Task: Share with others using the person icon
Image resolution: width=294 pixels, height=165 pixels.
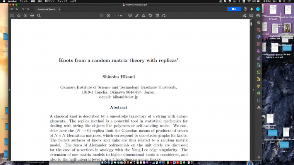Action: (258, 15)
